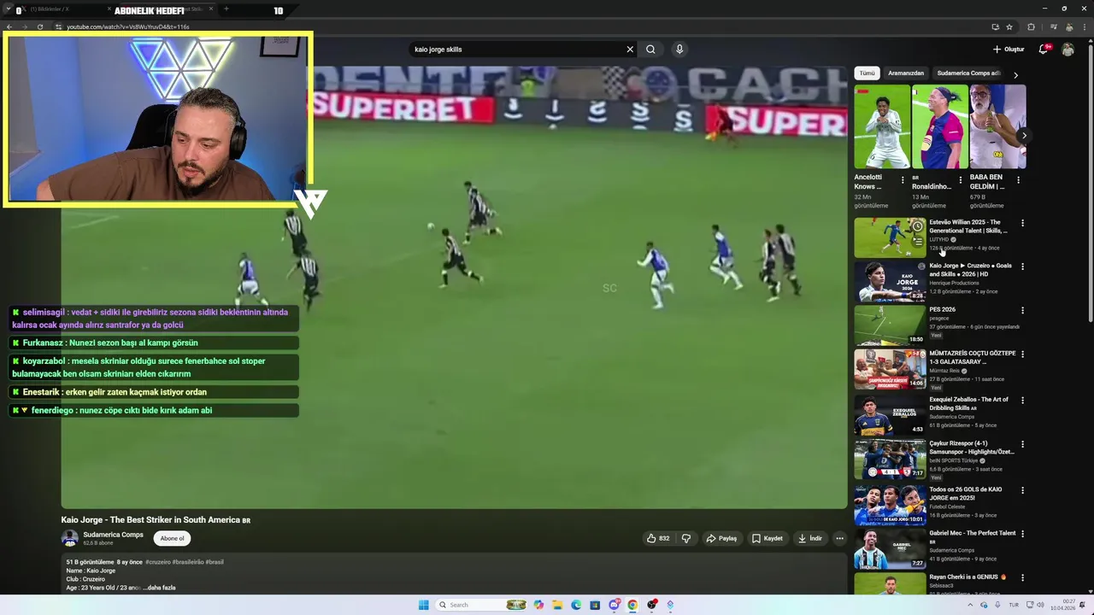The width and height of the screenshot is (1094, 615).
Task: Open more actions menu beside İndir
Action: pyautogui.click(x=839, y=538)
